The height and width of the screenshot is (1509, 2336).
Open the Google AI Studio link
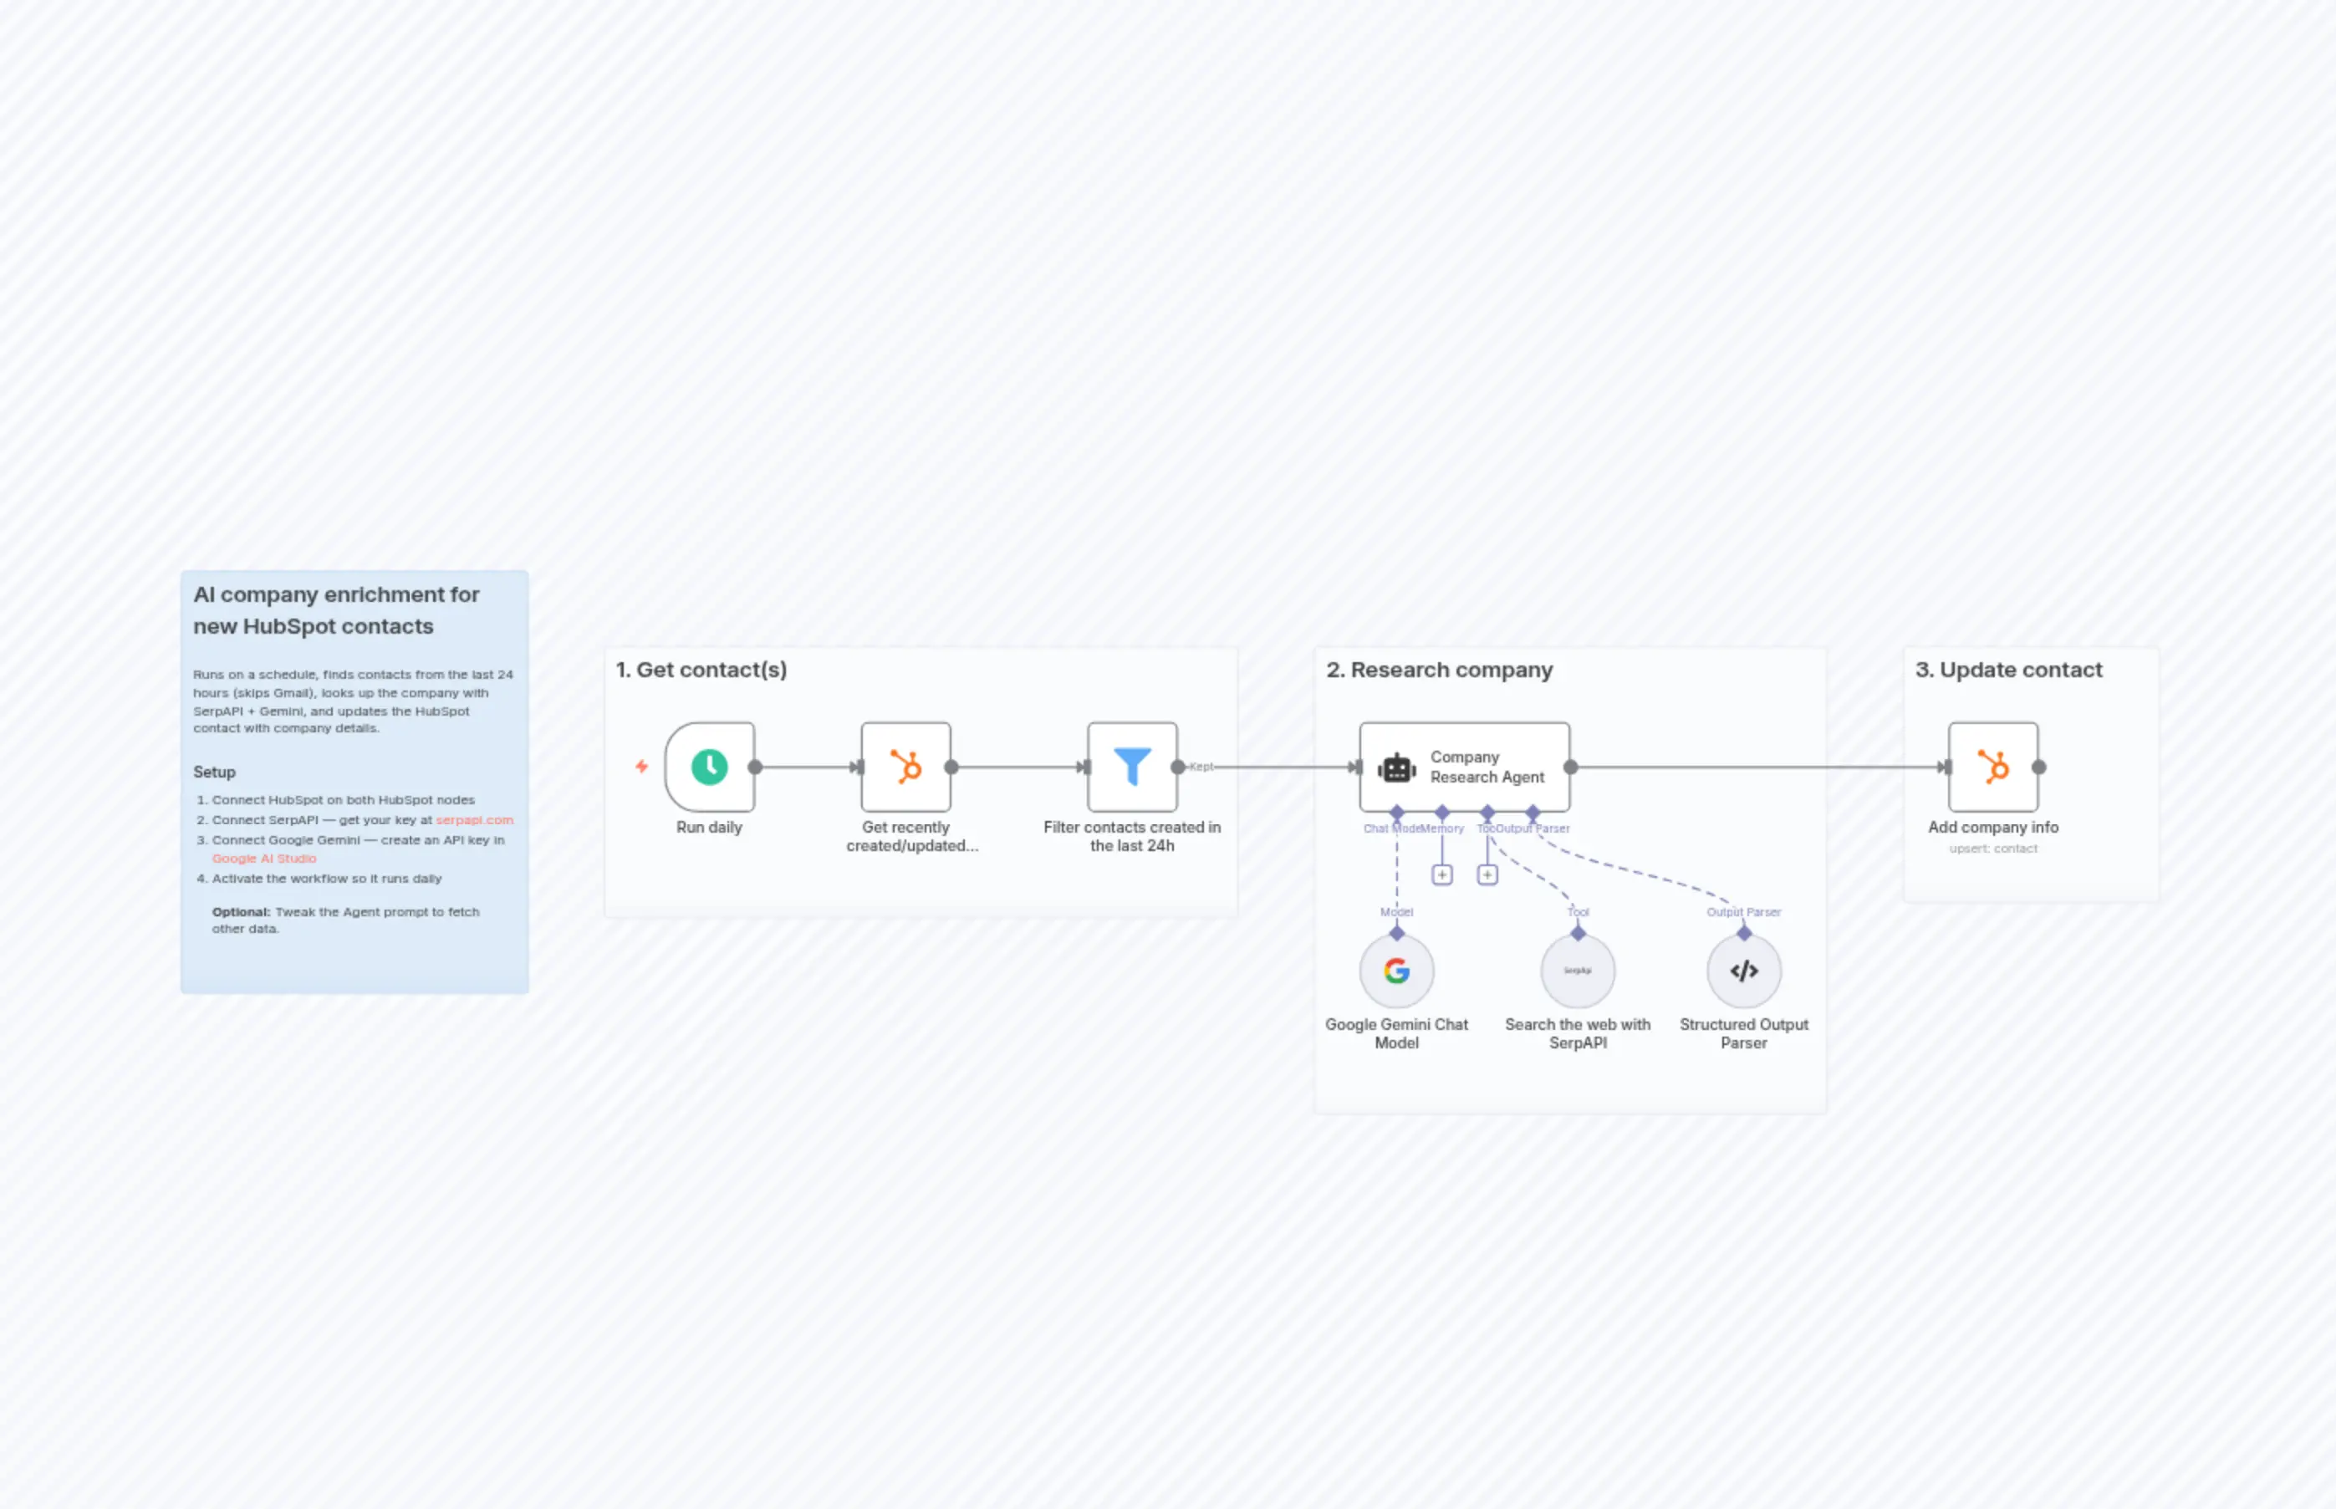(x=263, y=858)
